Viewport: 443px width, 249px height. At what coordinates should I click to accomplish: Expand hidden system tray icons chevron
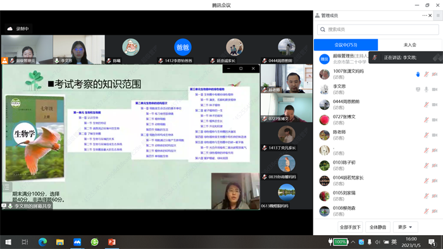[x=353, y=242]
